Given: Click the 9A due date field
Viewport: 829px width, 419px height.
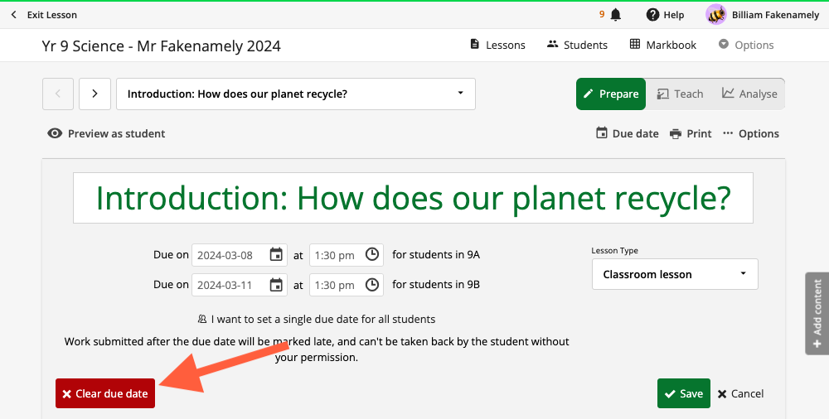Looking at the screenshot, I should click(x=239, y=255).
